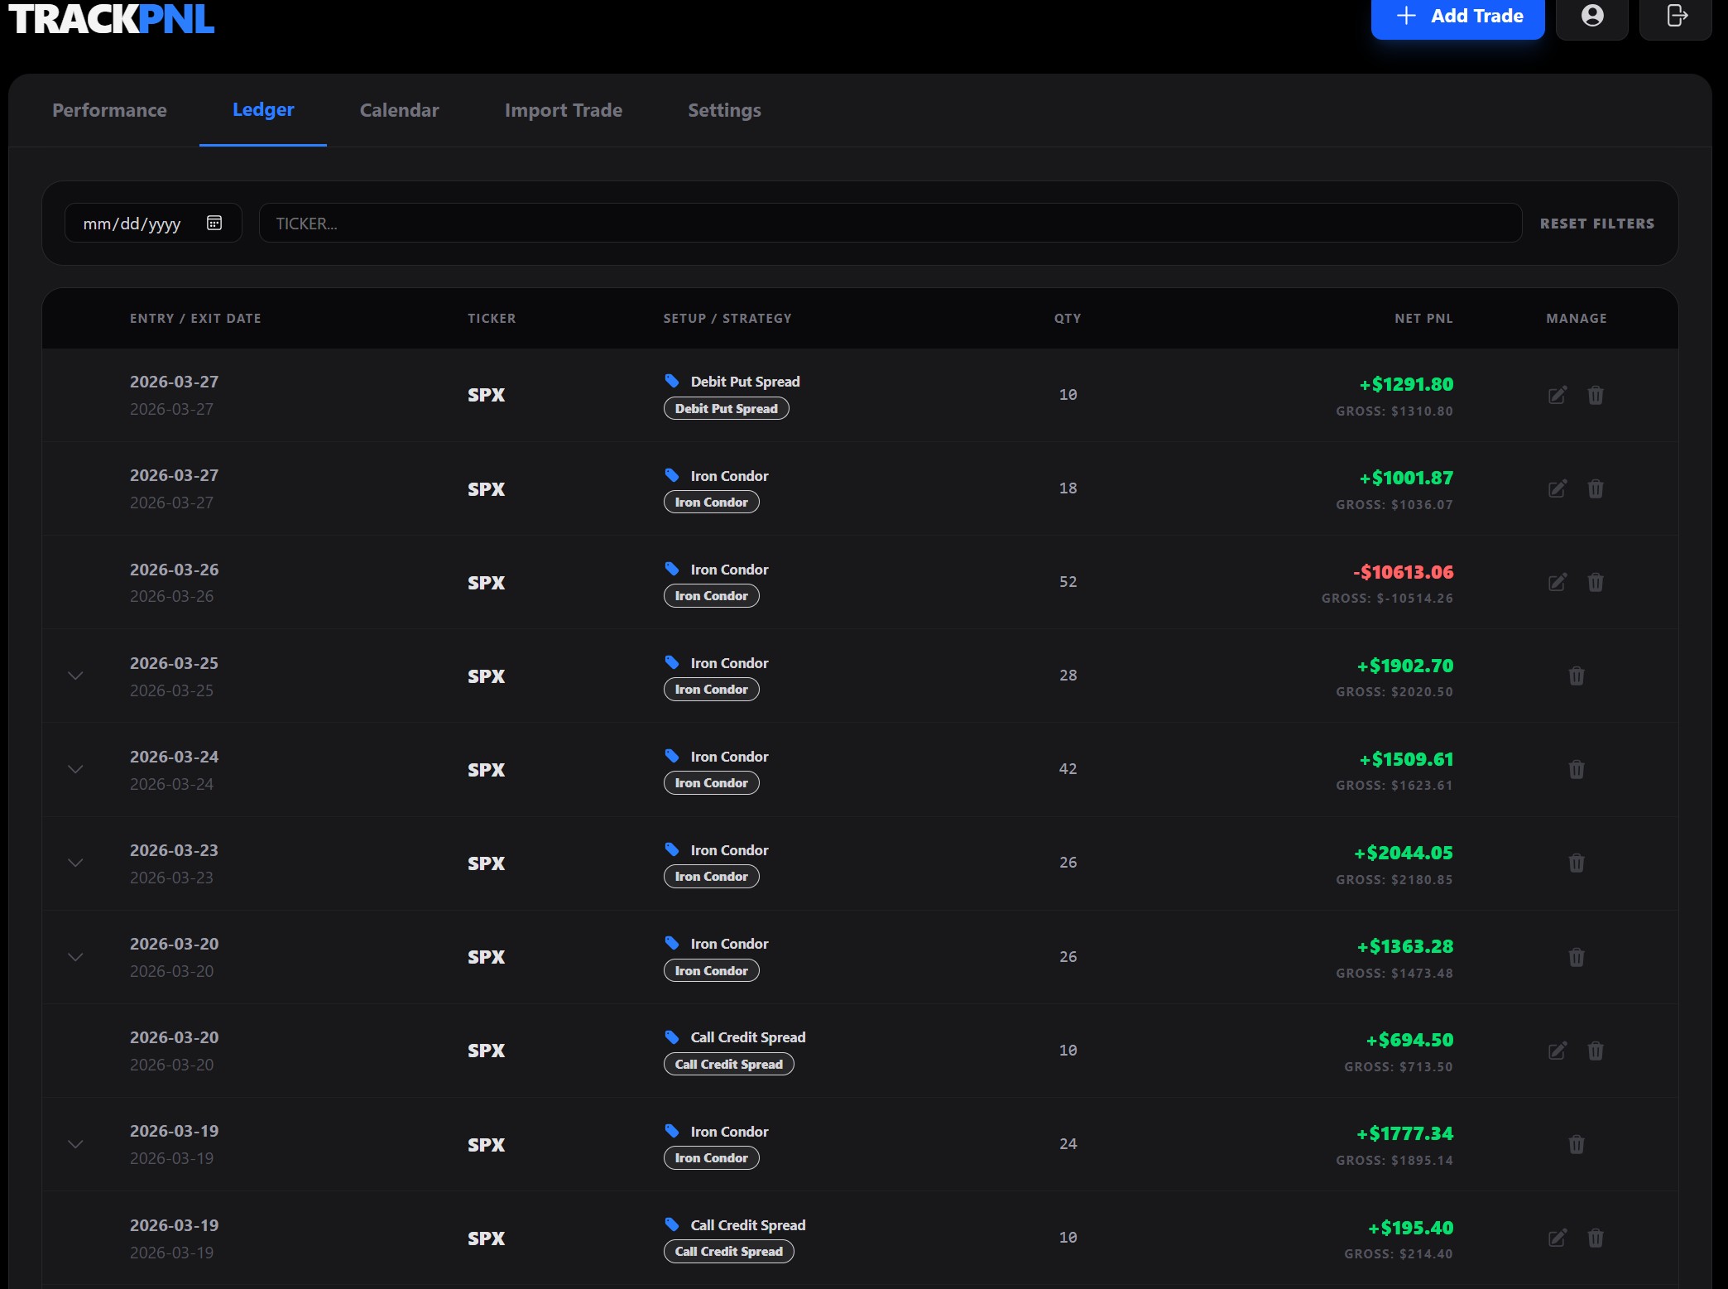Delete the losing Iron Condor trade from 2026-03-26
This screenshot has height=1289, width=1728.
tap(1596, 582)
